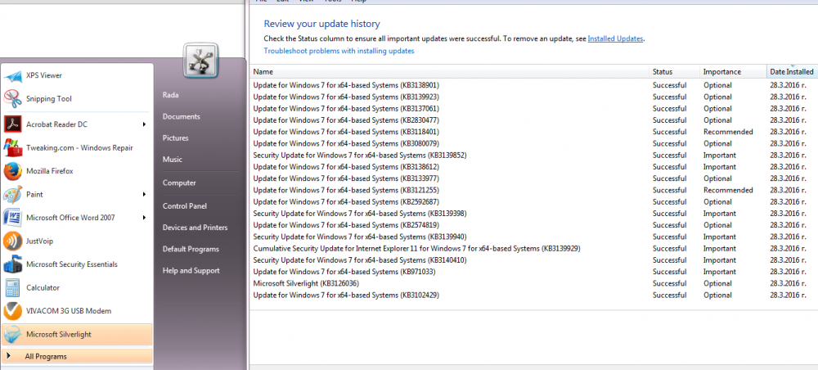Click Recommended importance for KB3118401
The image size is (818, 370).
[728, 132]
